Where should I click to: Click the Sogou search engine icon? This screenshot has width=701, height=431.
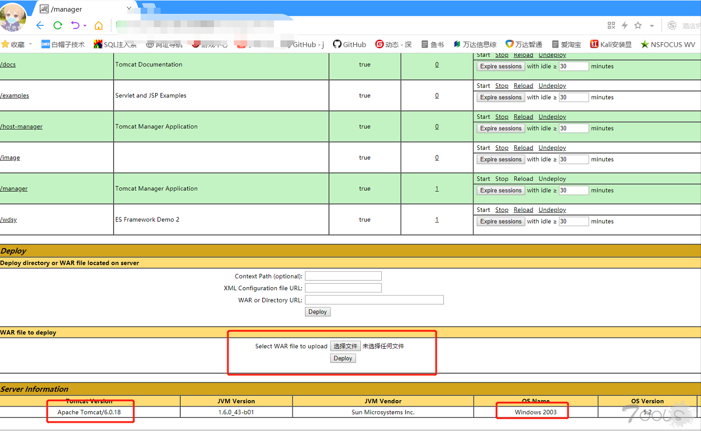[x=672, y=25]
